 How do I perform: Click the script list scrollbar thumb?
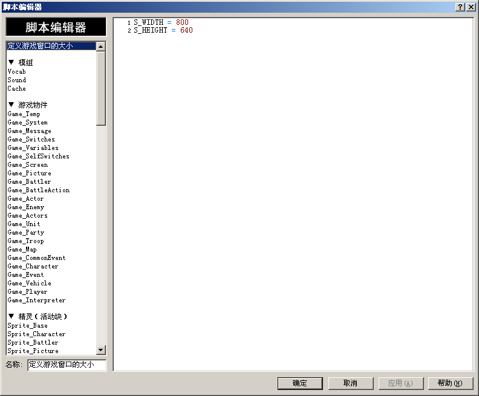click(101, 88)
